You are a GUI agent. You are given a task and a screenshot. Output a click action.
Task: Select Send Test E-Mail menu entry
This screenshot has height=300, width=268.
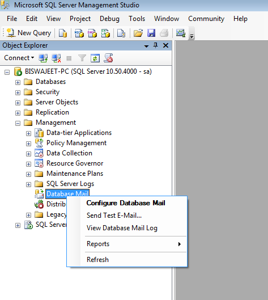pyautogui.click(x=114, y=216)
